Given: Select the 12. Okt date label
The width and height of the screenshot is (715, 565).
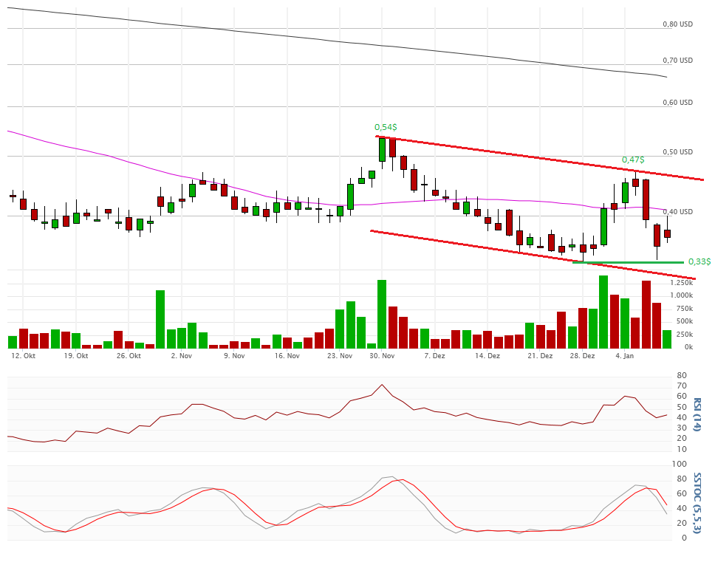Looking at the screenshot, I should point(24,356).
